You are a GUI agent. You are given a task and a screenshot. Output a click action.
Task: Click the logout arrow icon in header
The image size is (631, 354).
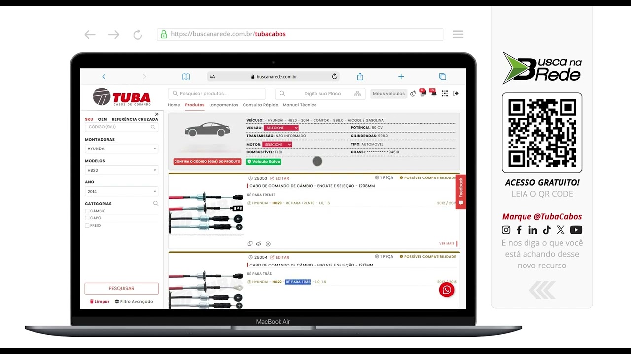(456, 93)
